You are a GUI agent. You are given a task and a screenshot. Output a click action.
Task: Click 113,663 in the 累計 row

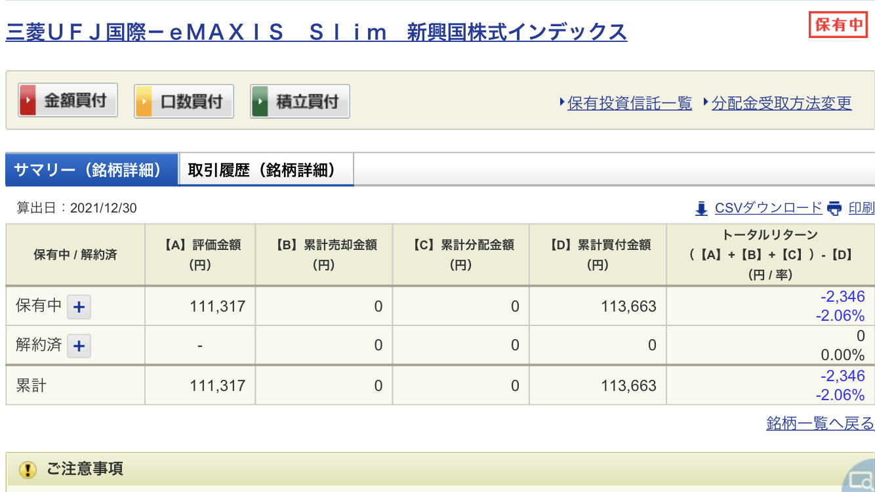(x=628, y=386)
